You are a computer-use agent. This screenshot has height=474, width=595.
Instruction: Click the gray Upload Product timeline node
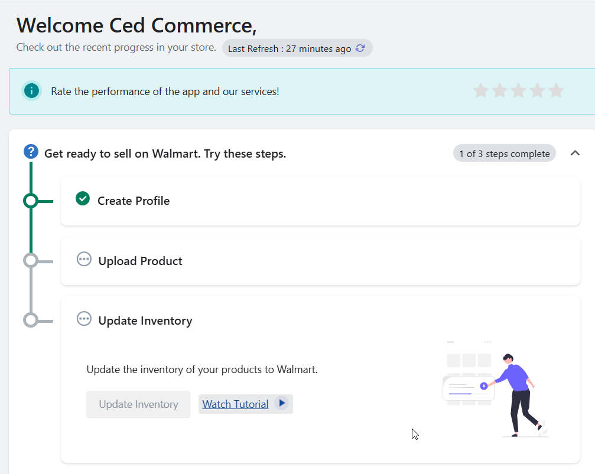point(31,261)
